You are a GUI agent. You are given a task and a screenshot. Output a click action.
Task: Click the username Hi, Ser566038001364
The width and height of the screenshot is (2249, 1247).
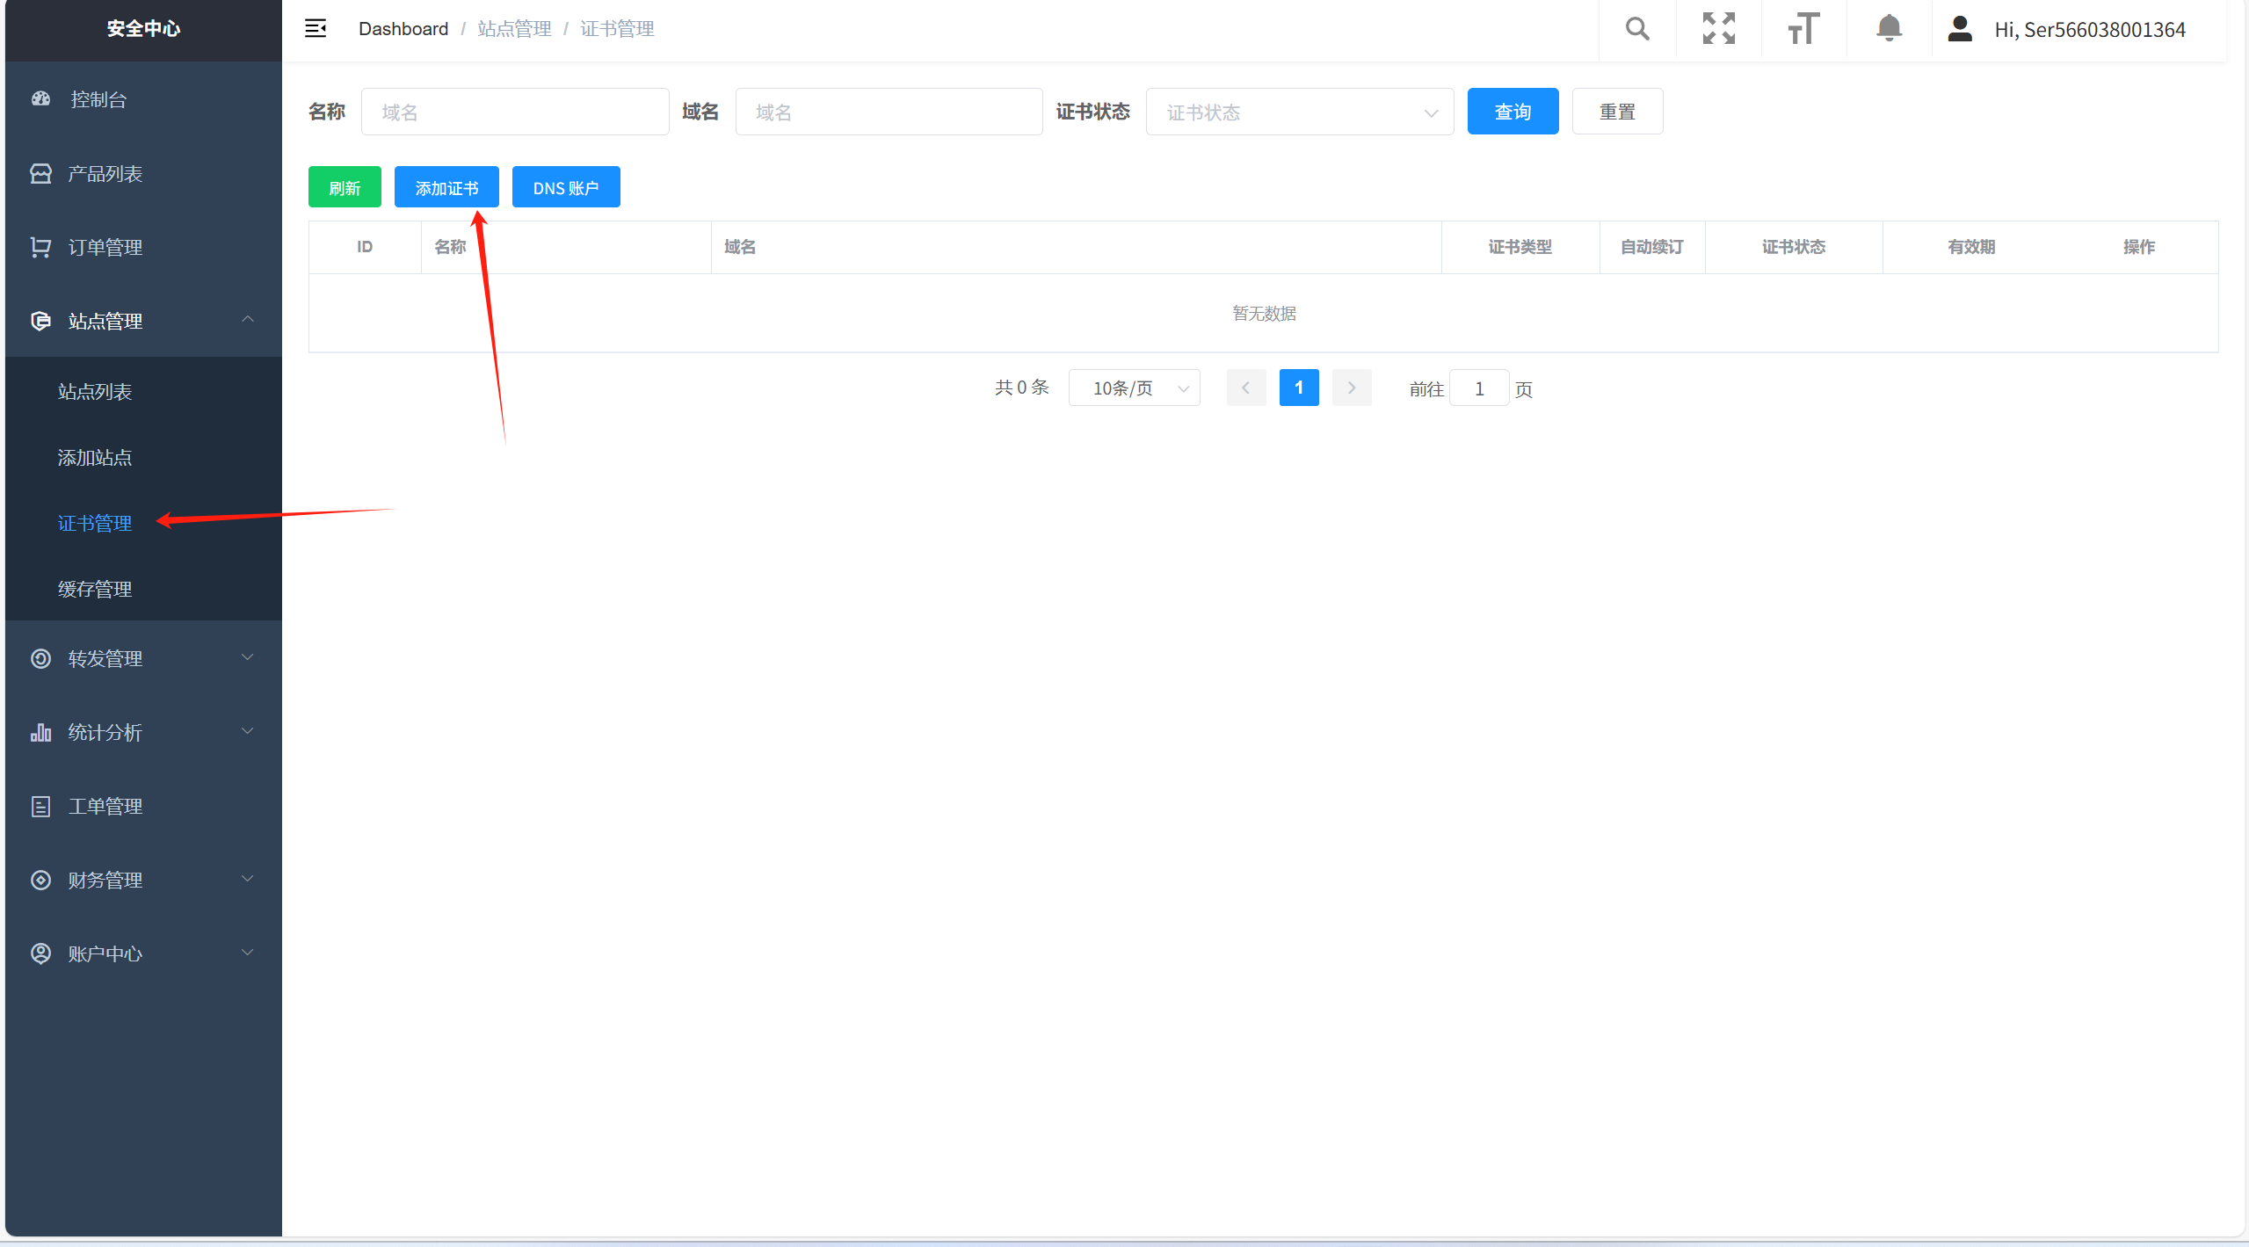pyautogui.click(x=2089, y=30)
